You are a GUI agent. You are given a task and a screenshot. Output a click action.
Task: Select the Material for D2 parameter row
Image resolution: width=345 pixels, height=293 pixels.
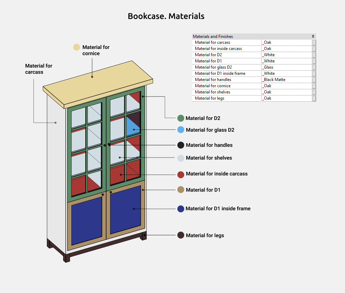pyautogui.click(x=254, y=55)
